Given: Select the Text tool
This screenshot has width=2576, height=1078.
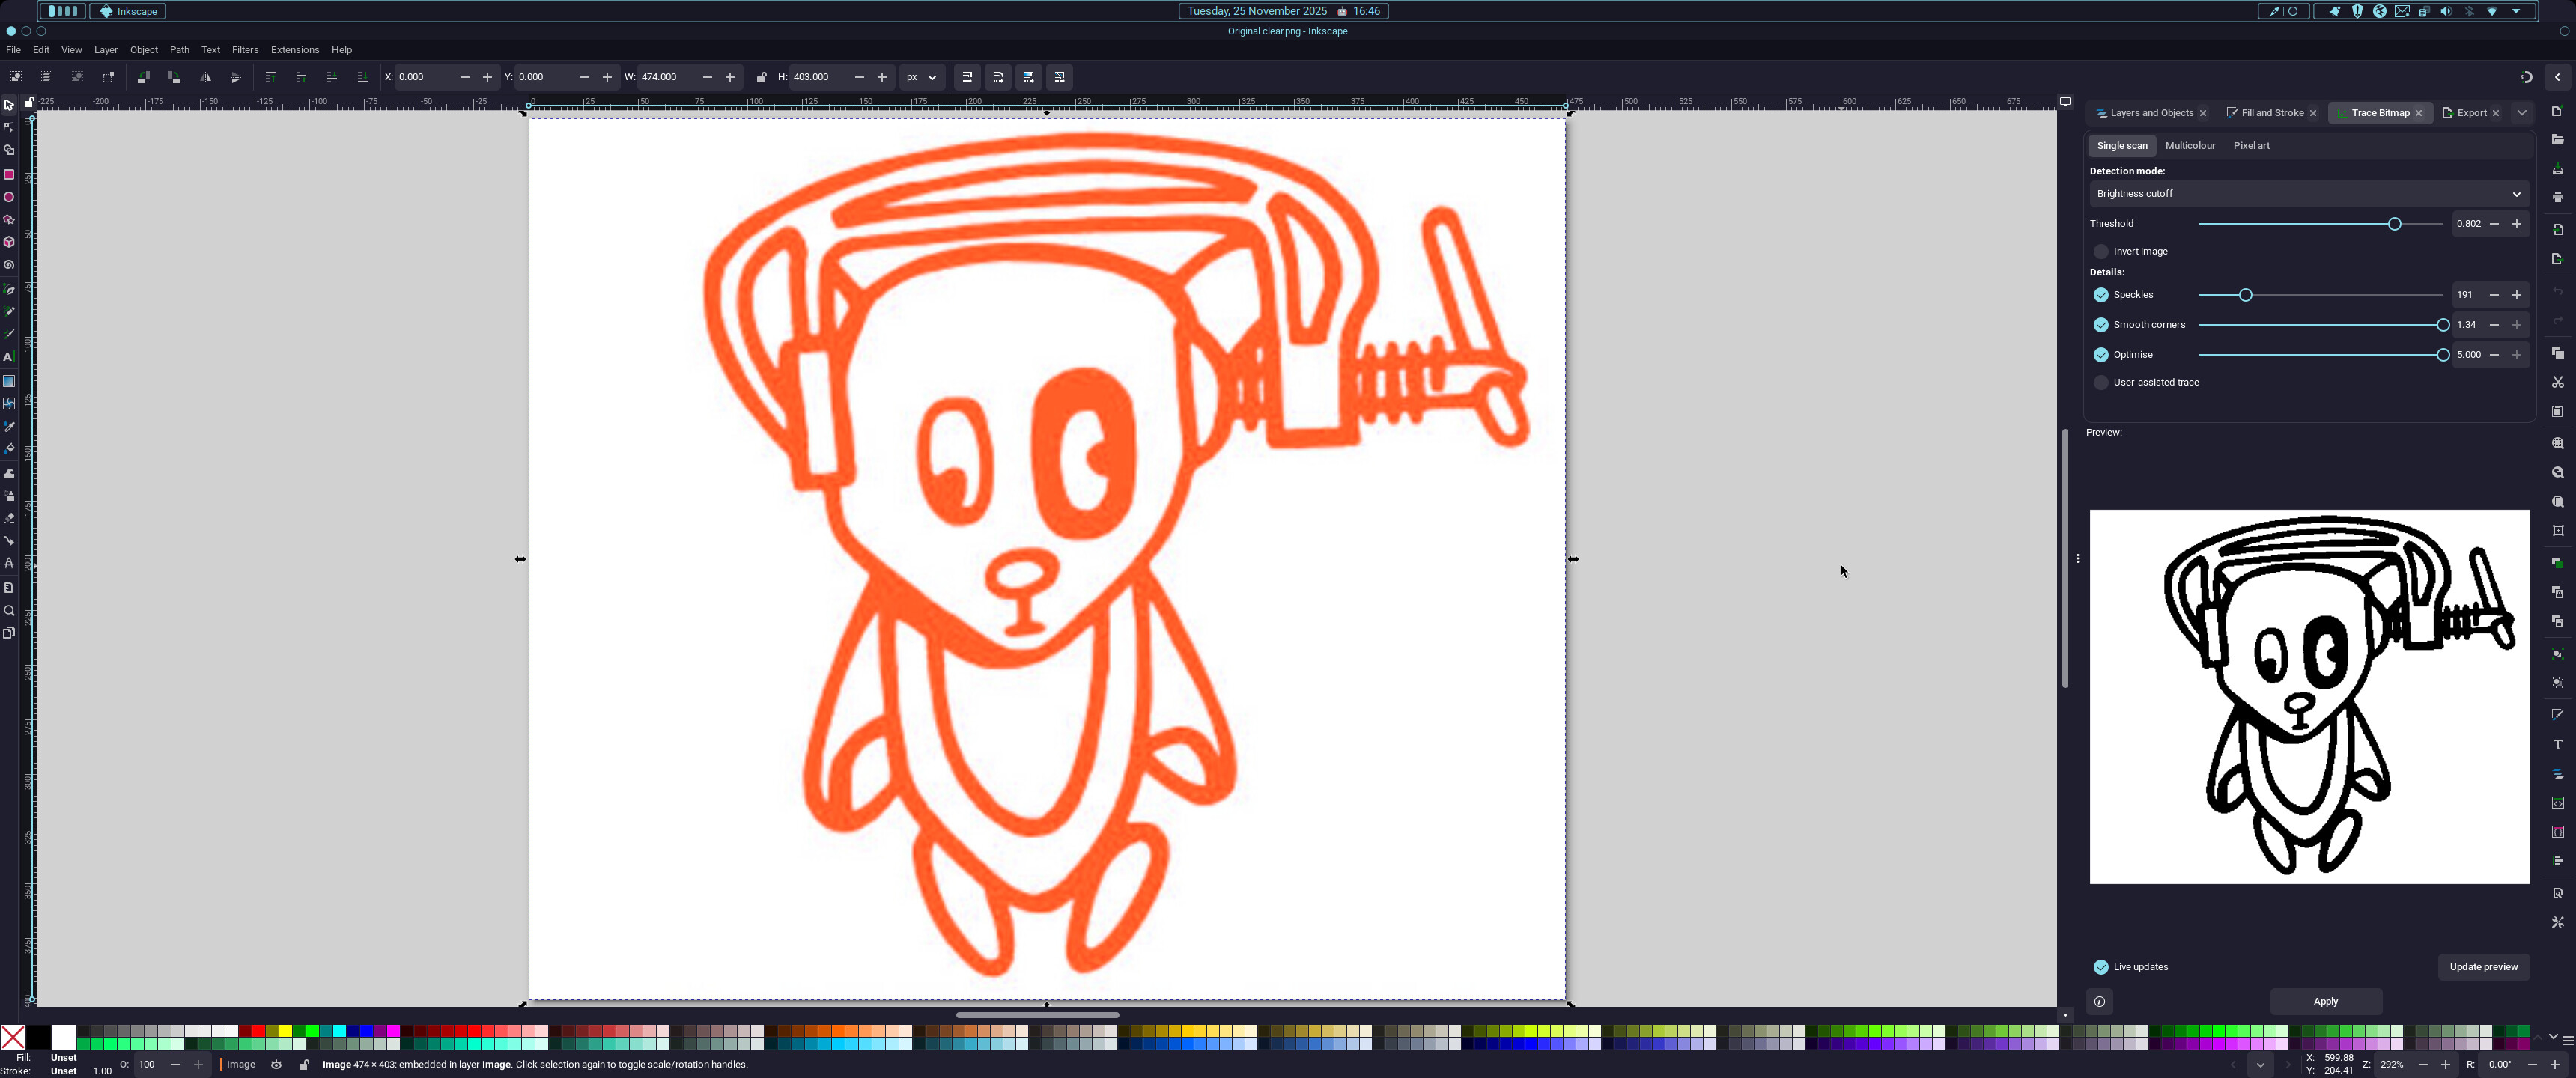Looking at the screenshot, I should tap(9, 357).
